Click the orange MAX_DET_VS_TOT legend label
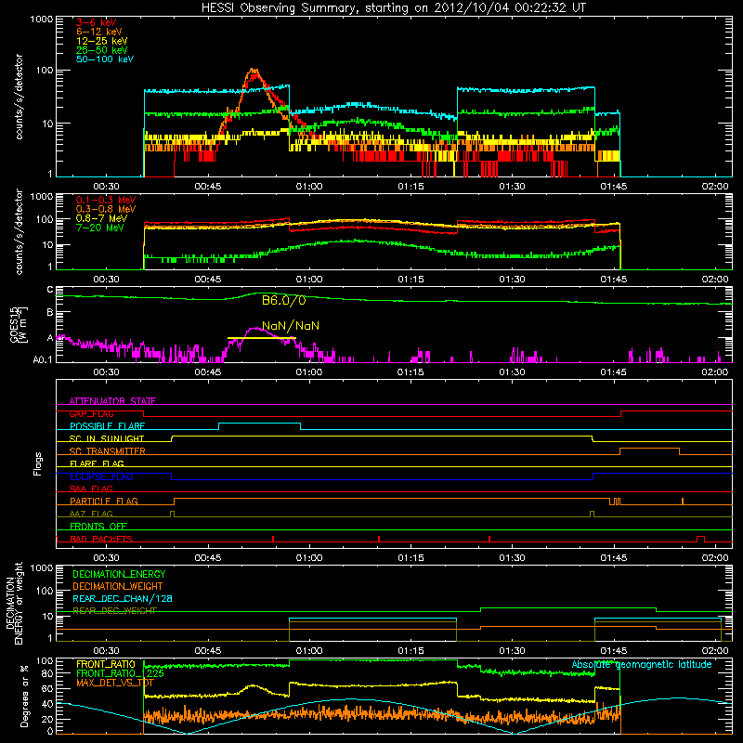This screenshot has width=743, height=743. click(x=115, y=683)
